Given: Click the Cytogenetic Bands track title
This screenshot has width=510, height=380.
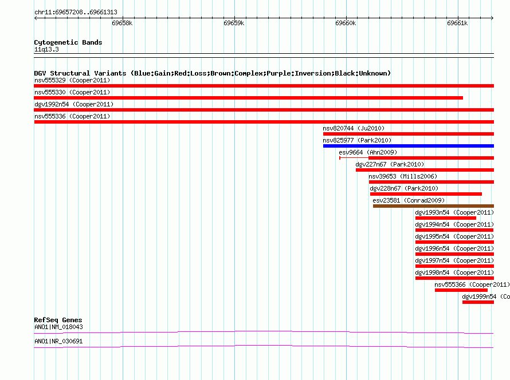Looking at the screenshot, I should click(x=68, y=42).
